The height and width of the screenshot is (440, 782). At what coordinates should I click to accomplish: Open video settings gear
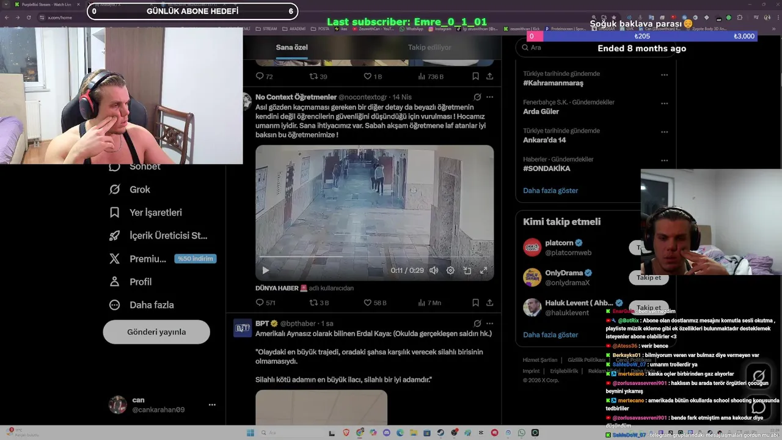[x=450, y=270]
